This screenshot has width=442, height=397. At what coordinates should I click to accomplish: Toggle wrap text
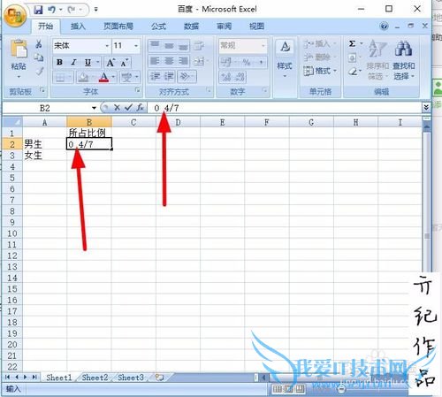pos(199,46)
